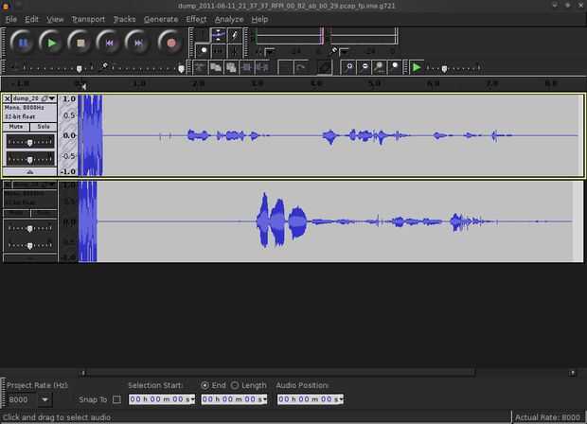587x424 pixels.
Task: Stop playback with the Stop button
Action: click(80, 43)
